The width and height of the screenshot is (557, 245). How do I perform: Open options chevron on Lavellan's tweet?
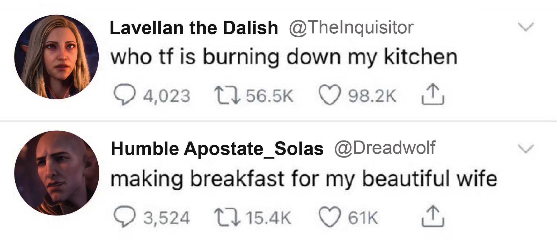[x=526, y=27]
